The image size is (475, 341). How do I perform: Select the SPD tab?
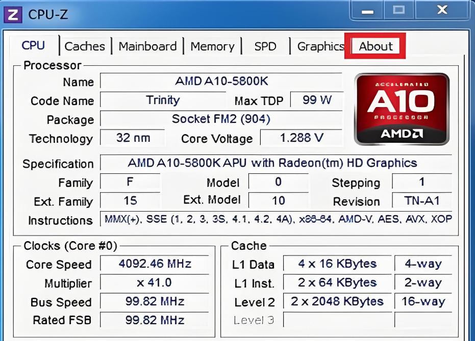pyautogui.click(x=265, y=46)
